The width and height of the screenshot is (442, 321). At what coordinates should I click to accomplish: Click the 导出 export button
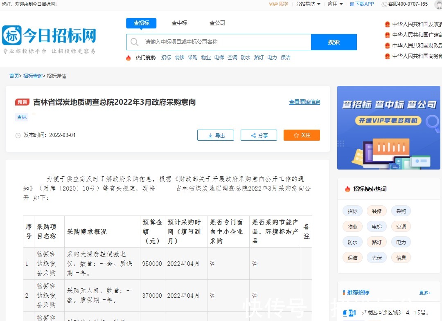(216, 135)
